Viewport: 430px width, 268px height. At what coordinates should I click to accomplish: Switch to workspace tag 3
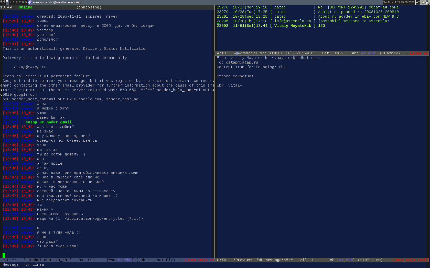click(7, 2)
